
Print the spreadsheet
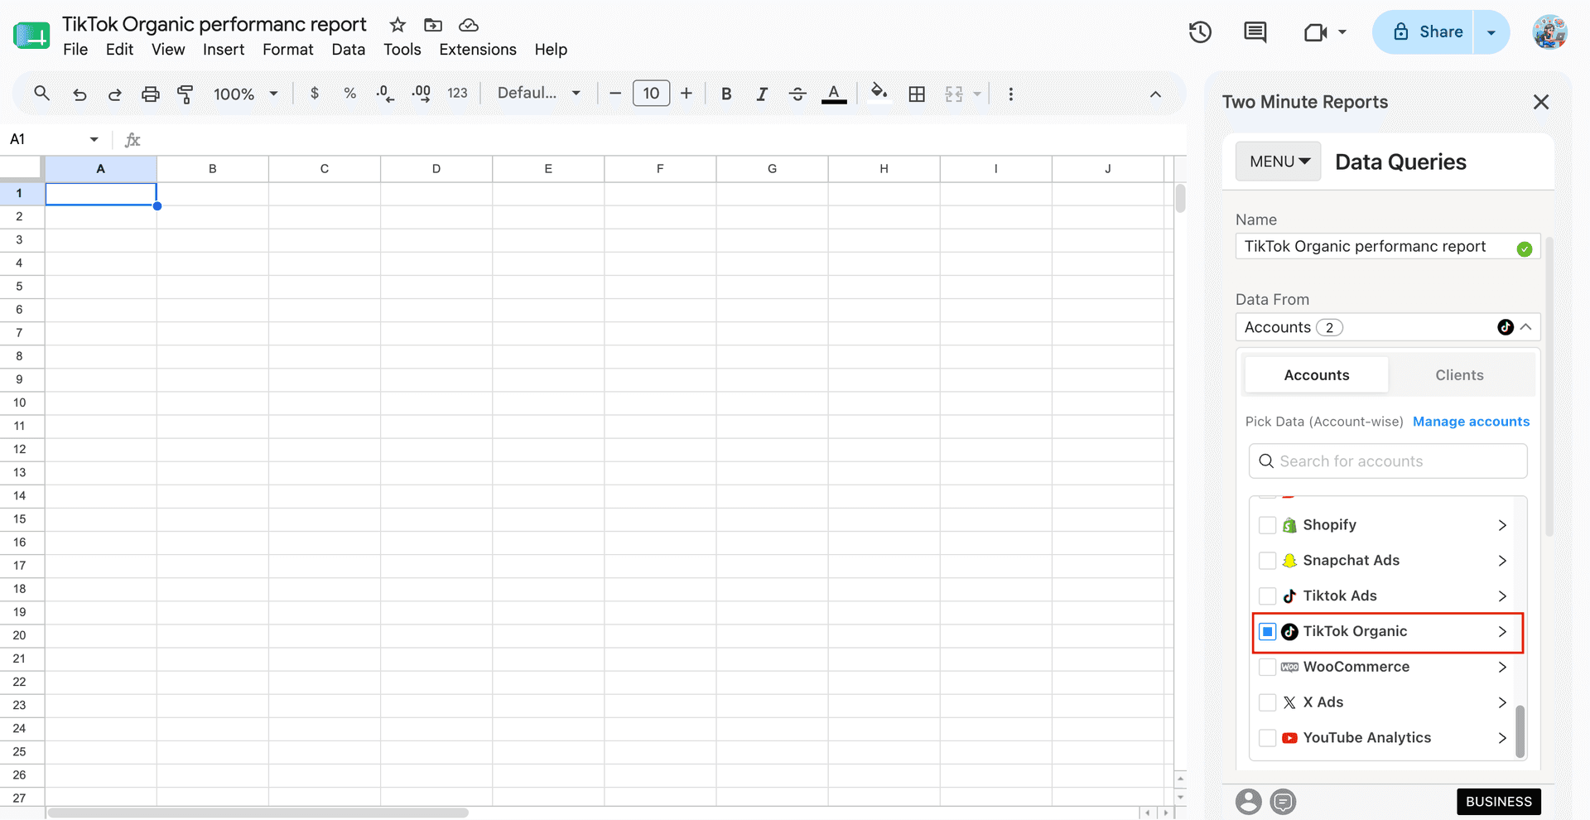(150, 94)
